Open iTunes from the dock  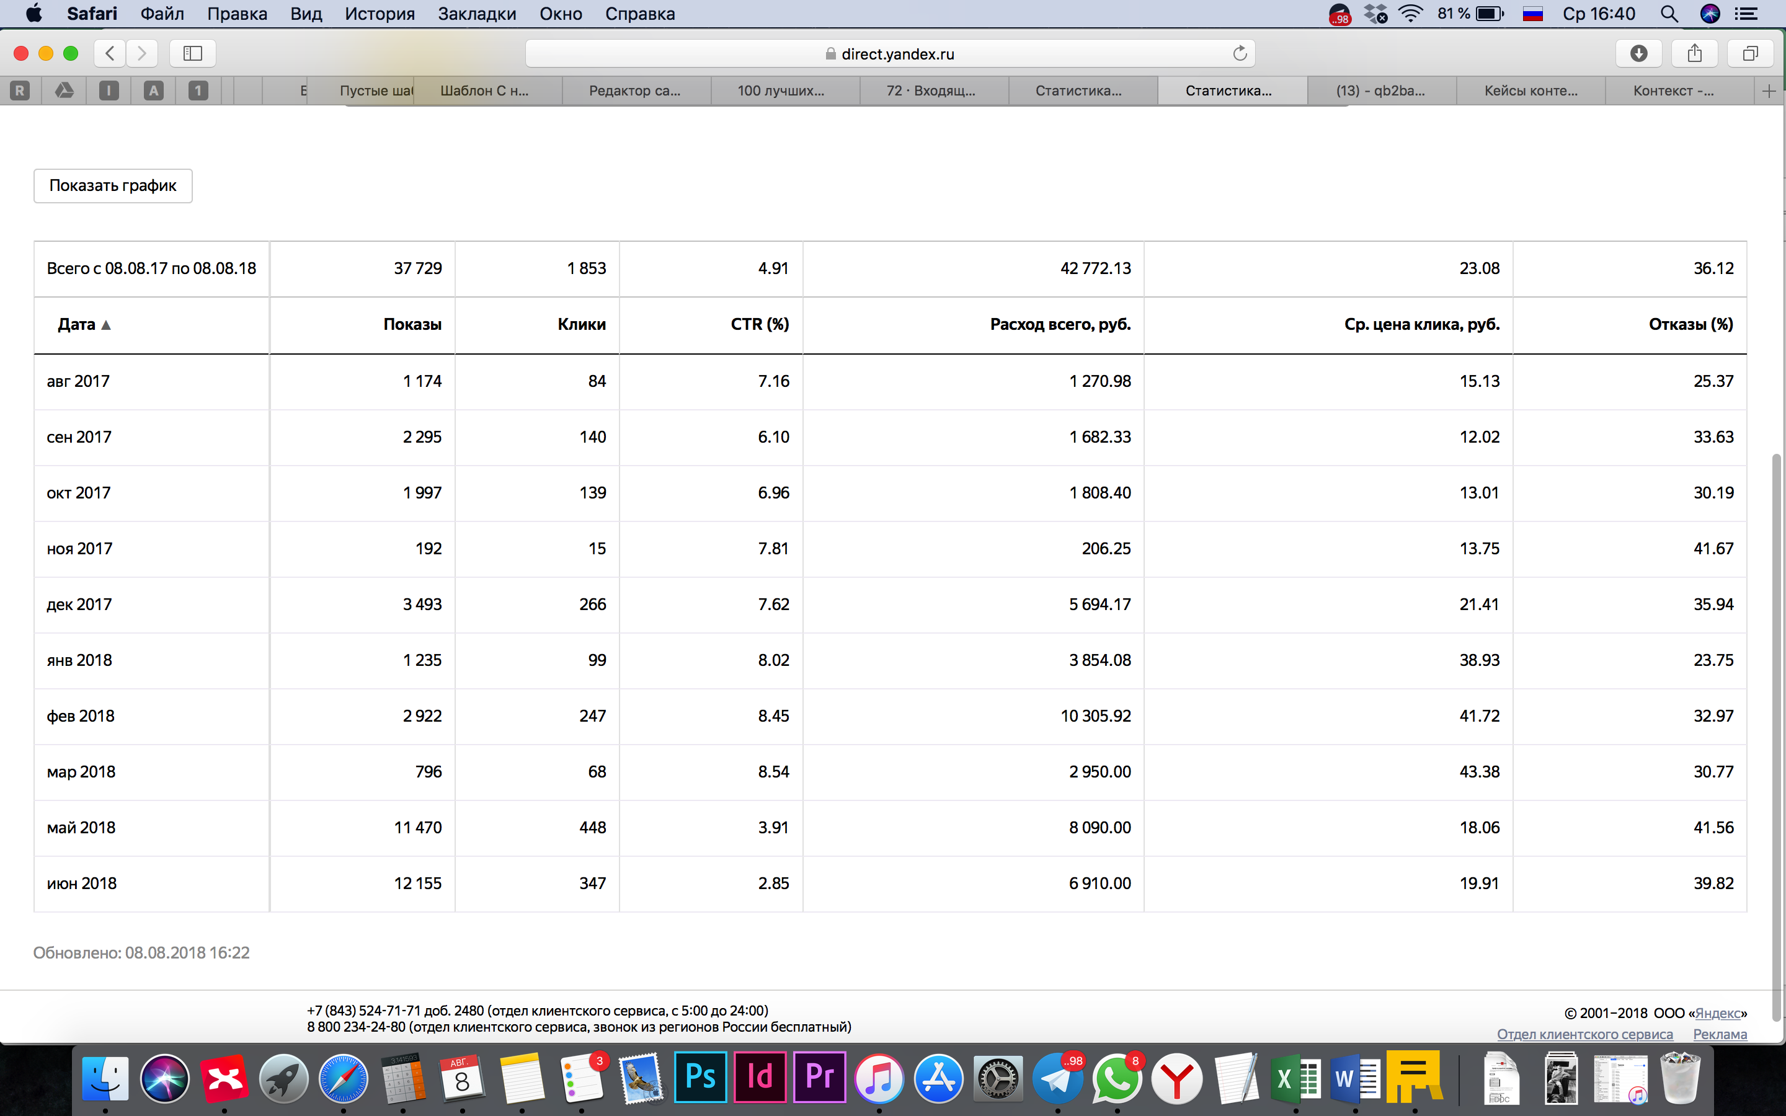(879, 1078)
